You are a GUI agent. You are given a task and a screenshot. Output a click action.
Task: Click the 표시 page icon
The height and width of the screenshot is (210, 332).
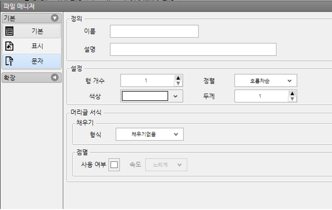pos(9,46)
